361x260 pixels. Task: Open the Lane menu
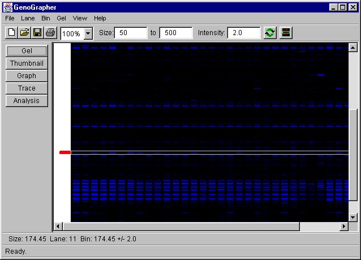(28, 18)
